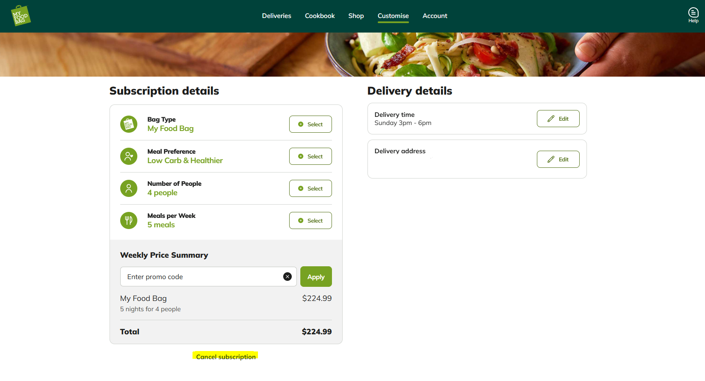Open the Help icon
Image resolution: width=705 pixels, height=381 pixels.
tap(693, 15)
